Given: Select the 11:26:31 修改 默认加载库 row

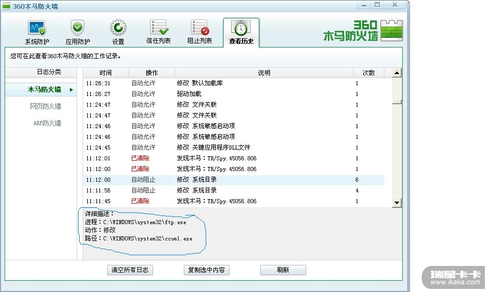Looking at the screenshot, I should click(234, 83).
